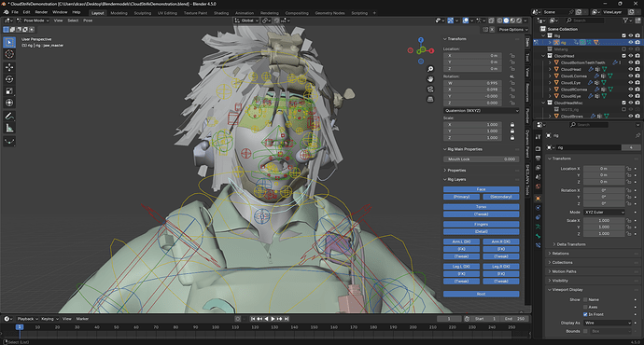Open the Render menu

41,12
